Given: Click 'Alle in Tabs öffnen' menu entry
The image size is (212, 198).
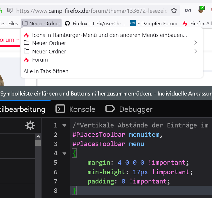Looking at the screenshot, I should (46, 71).
